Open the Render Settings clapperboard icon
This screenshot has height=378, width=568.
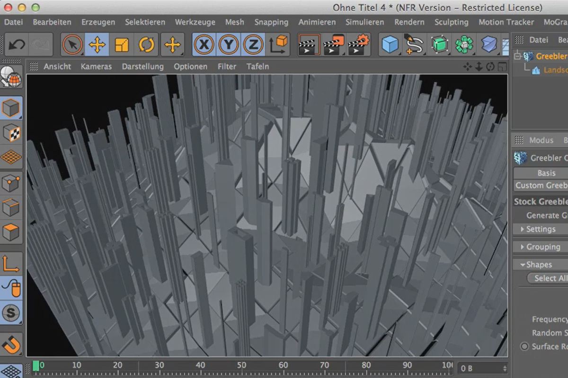point(358,45)
